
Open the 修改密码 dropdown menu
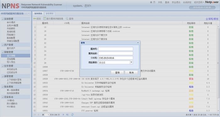click(x=199, y=2)
